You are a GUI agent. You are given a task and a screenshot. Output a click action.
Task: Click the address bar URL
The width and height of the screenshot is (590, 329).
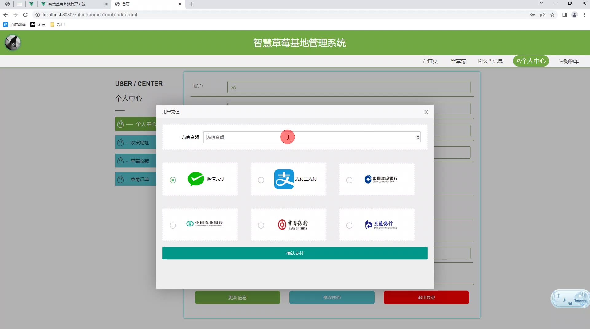pos(90,15)
